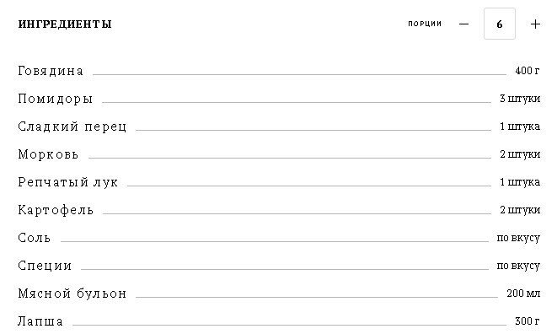Image resolution: width=557 pixels, height=334 pixels.
Task: Increase portions with the plus icon
Action: 535,24
